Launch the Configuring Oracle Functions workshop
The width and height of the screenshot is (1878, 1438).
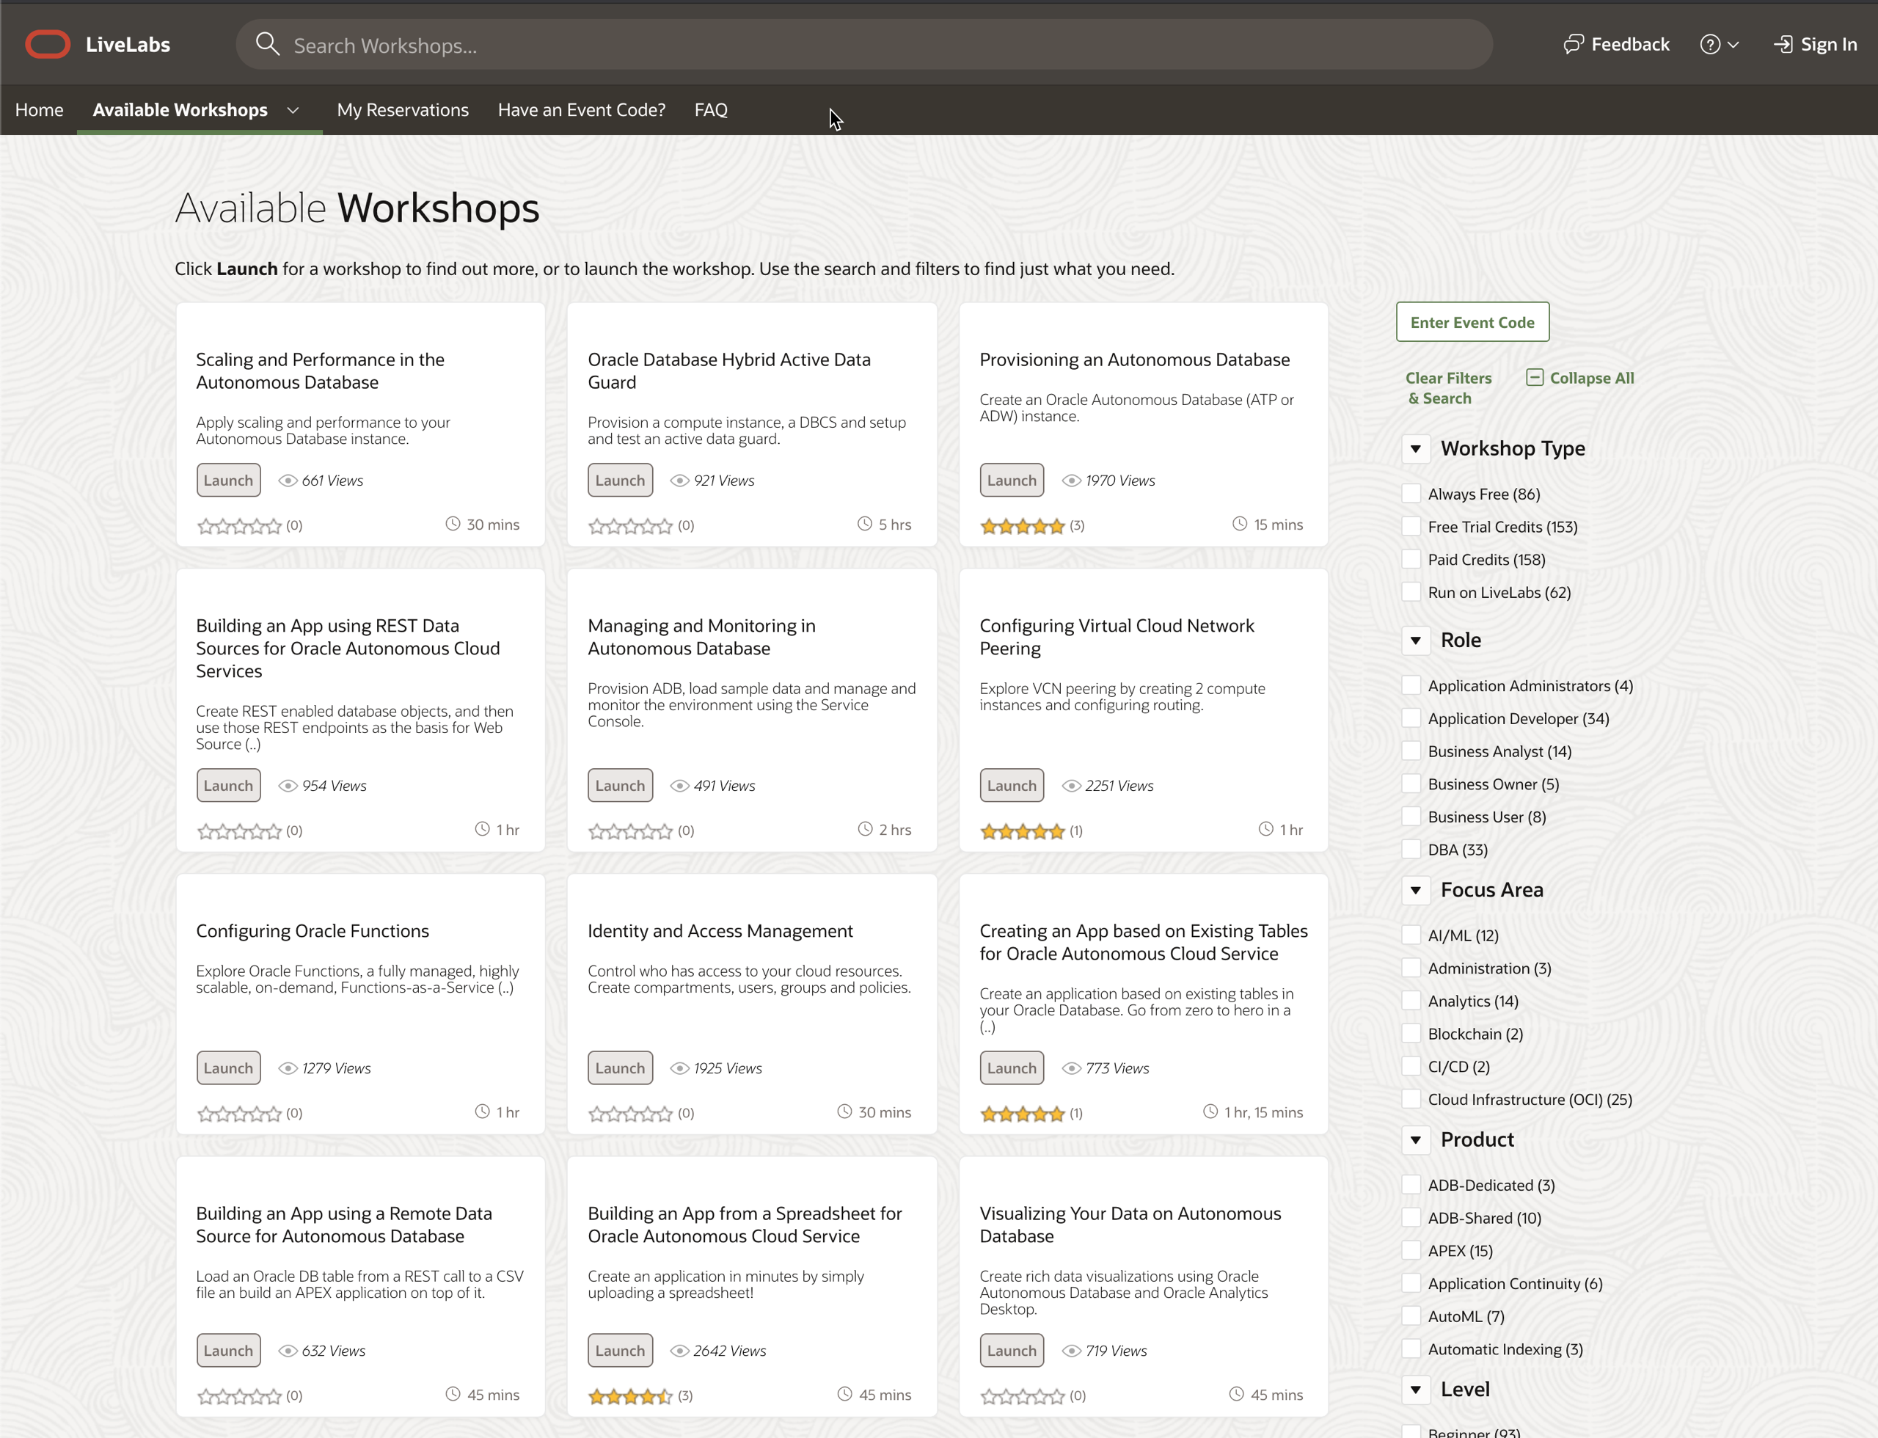coord(229,1068)
